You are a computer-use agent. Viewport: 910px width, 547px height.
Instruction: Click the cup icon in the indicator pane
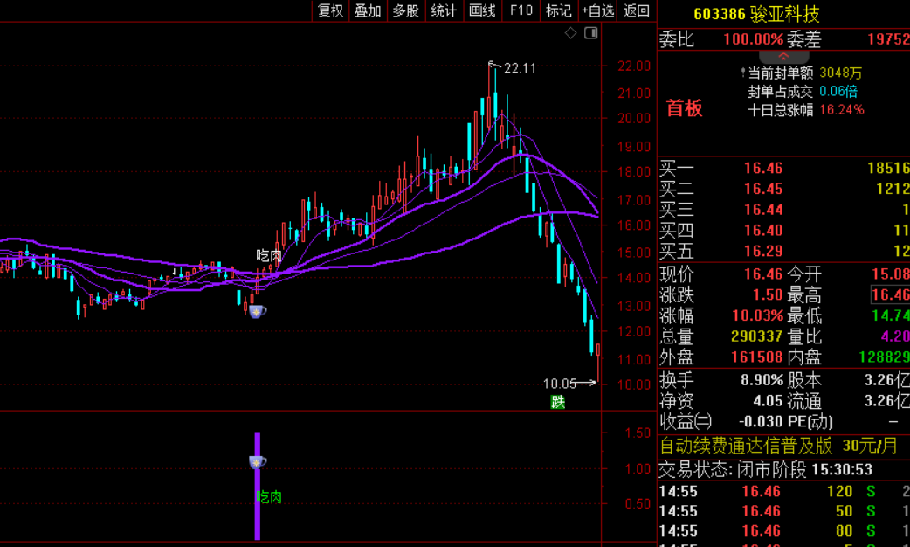(x=258, y=462)
